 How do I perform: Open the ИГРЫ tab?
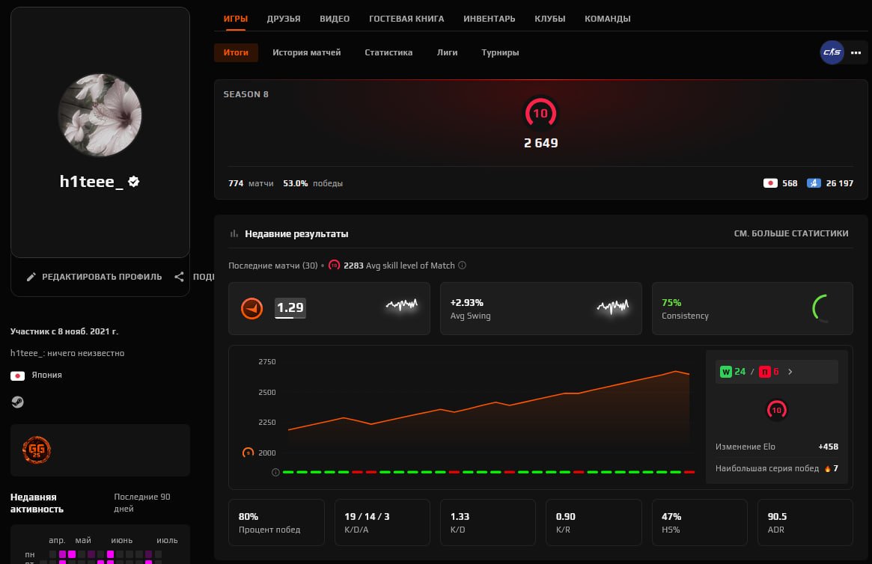coord(235,19)
